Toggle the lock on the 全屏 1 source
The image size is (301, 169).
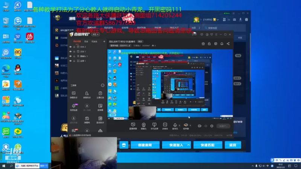[x=74, y=61]
